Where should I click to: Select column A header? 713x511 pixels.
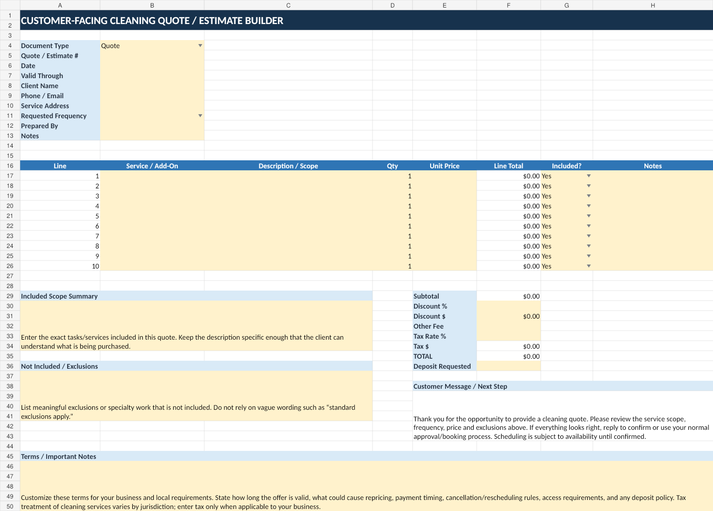60,5
